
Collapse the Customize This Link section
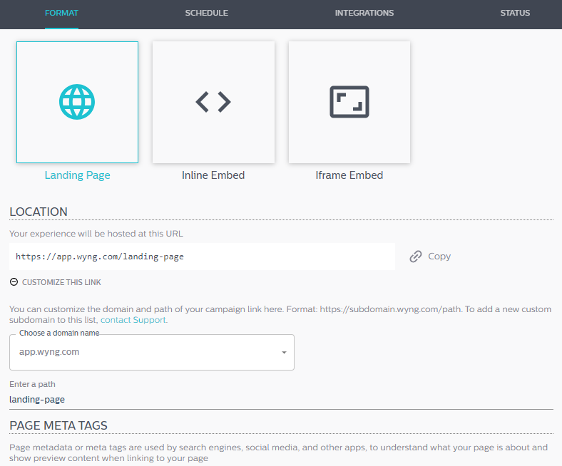click(61, 282)
